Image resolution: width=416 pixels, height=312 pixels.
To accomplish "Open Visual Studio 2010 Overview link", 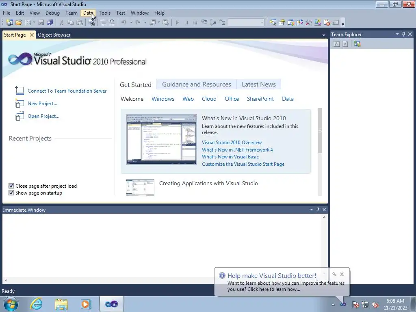I will (x=232, y=143).
